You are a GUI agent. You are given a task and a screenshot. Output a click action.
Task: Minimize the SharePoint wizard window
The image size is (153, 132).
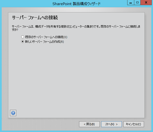(x=131, y=2)
